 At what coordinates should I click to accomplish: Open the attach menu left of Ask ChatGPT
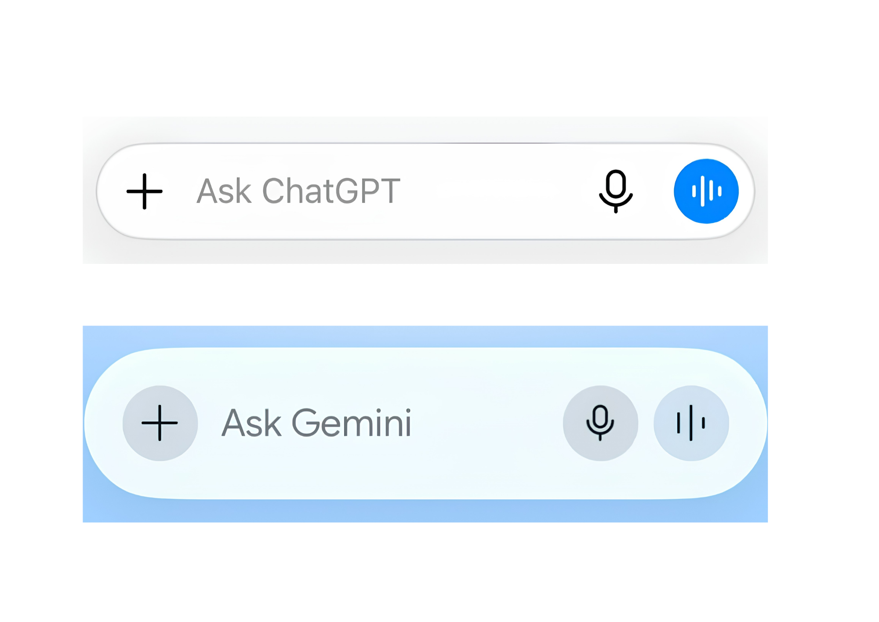pyautogui.click(x=145, y=191)
